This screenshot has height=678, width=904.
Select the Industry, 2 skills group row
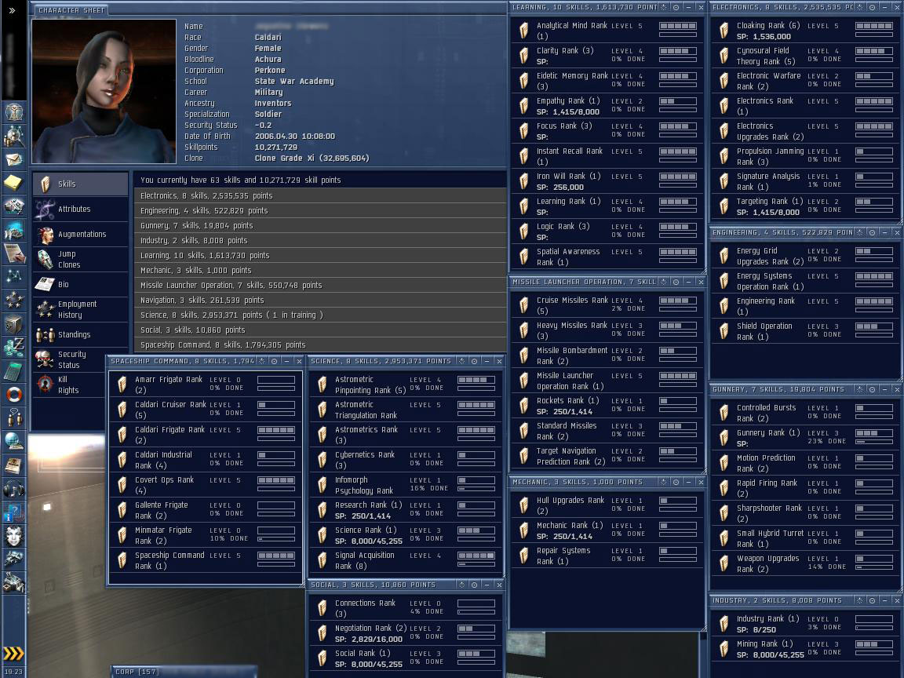(x=320, y=241)
